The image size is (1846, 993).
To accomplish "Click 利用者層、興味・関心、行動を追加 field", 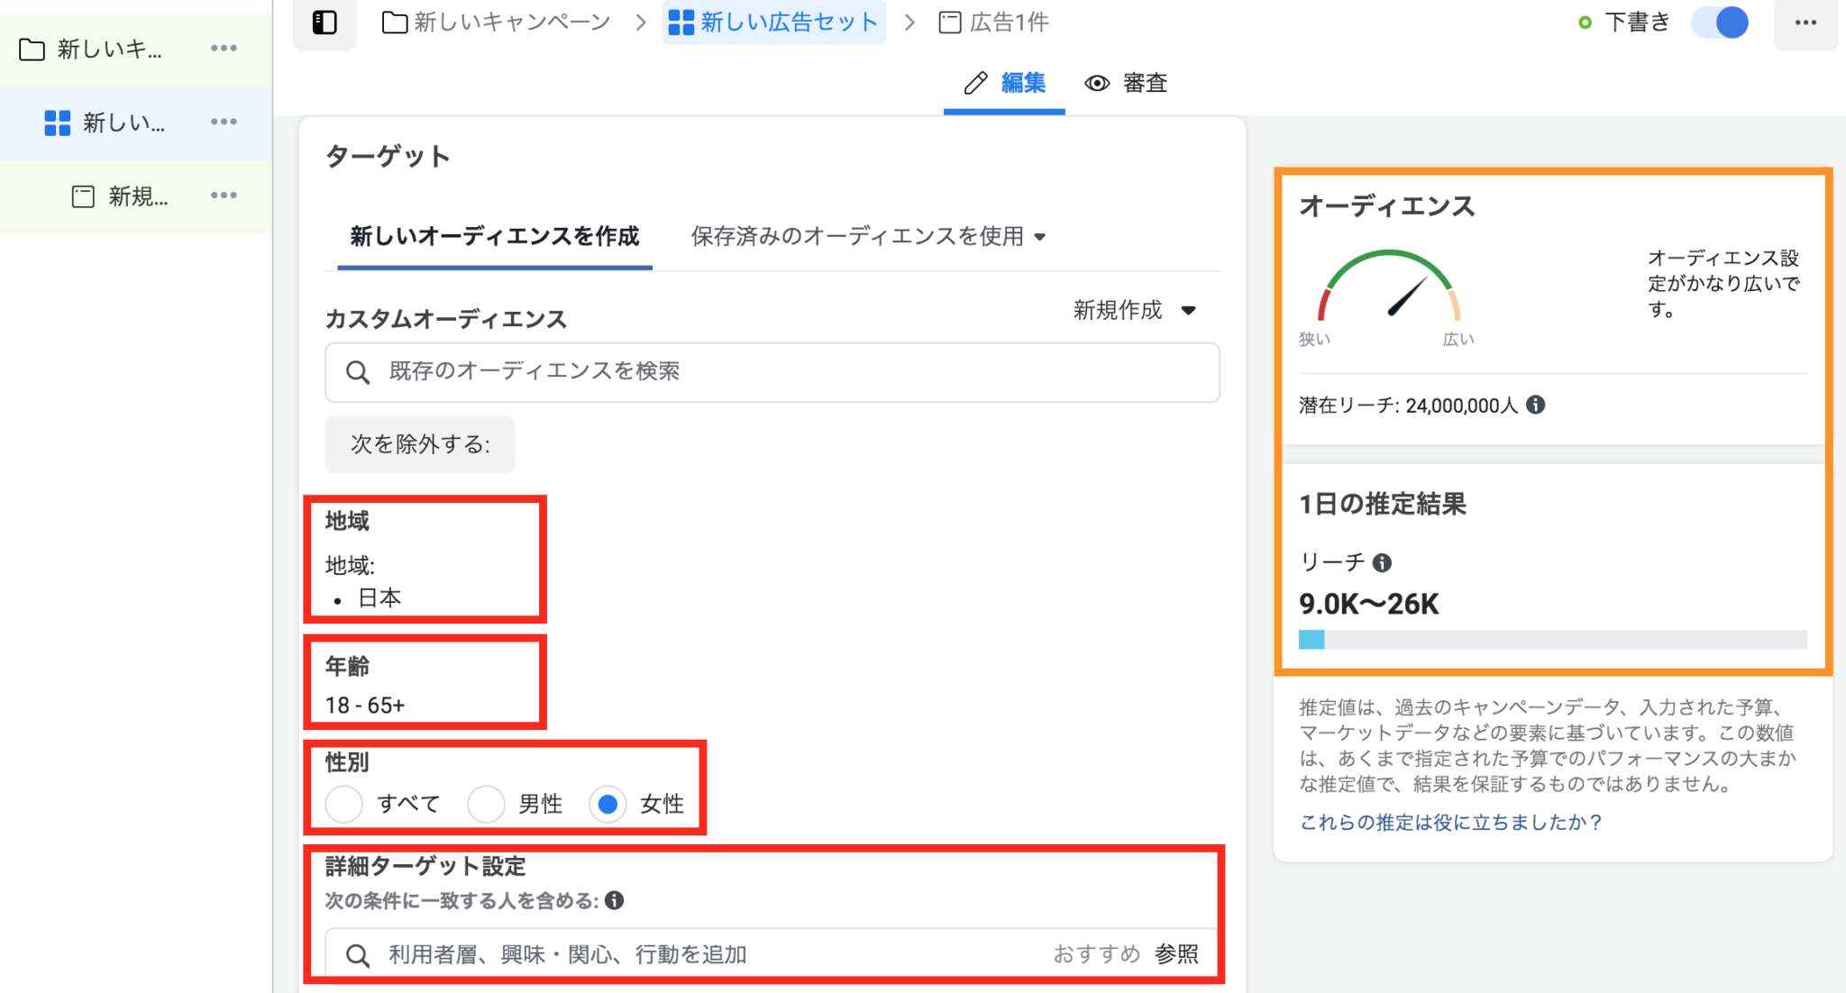I will [772, 954].
